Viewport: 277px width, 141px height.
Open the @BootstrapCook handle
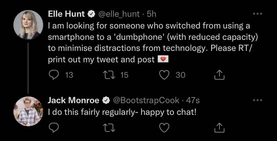point(146,101)
